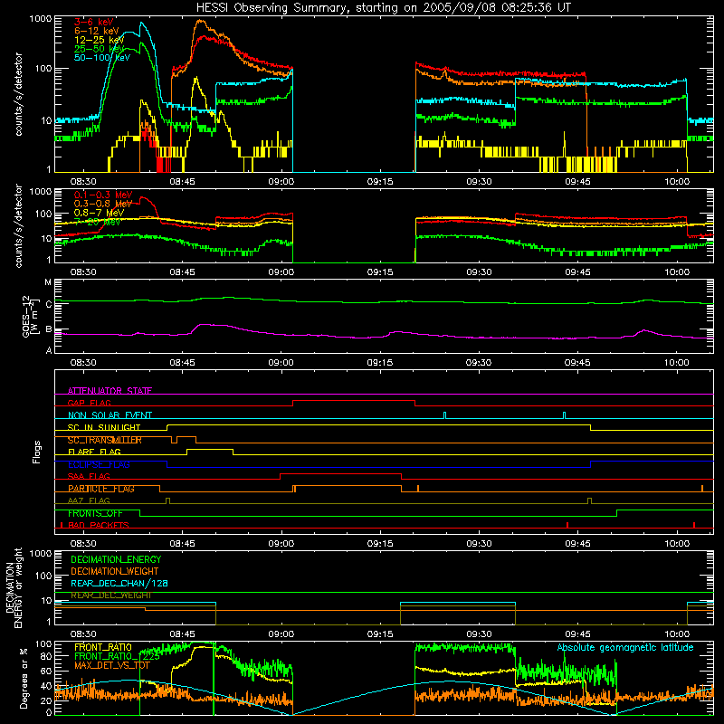Click GOES class 'B' axis tick label
The height and width of the screenshot is (724, 724).
[x=49, y=329]
